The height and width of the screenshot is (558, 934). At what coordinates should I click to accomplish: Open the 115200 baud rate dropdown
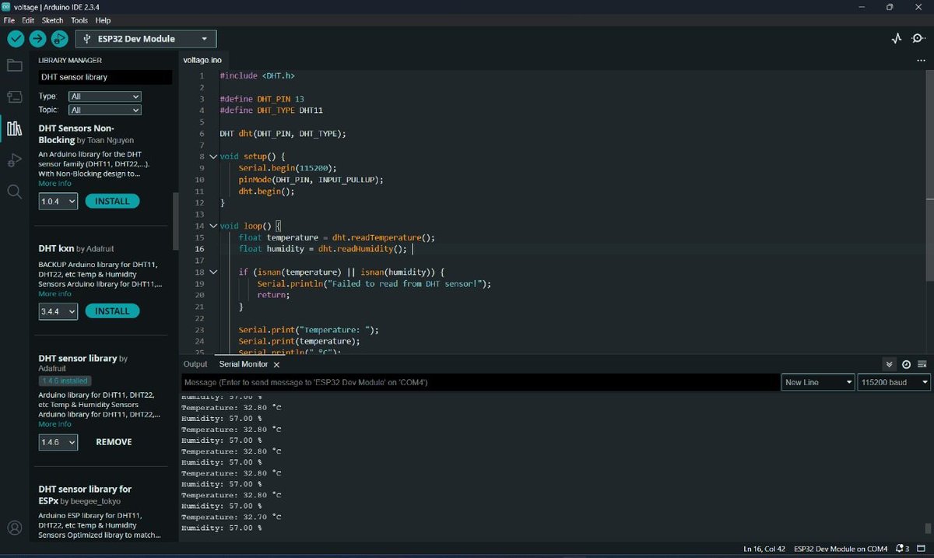(x=894, y=382)
